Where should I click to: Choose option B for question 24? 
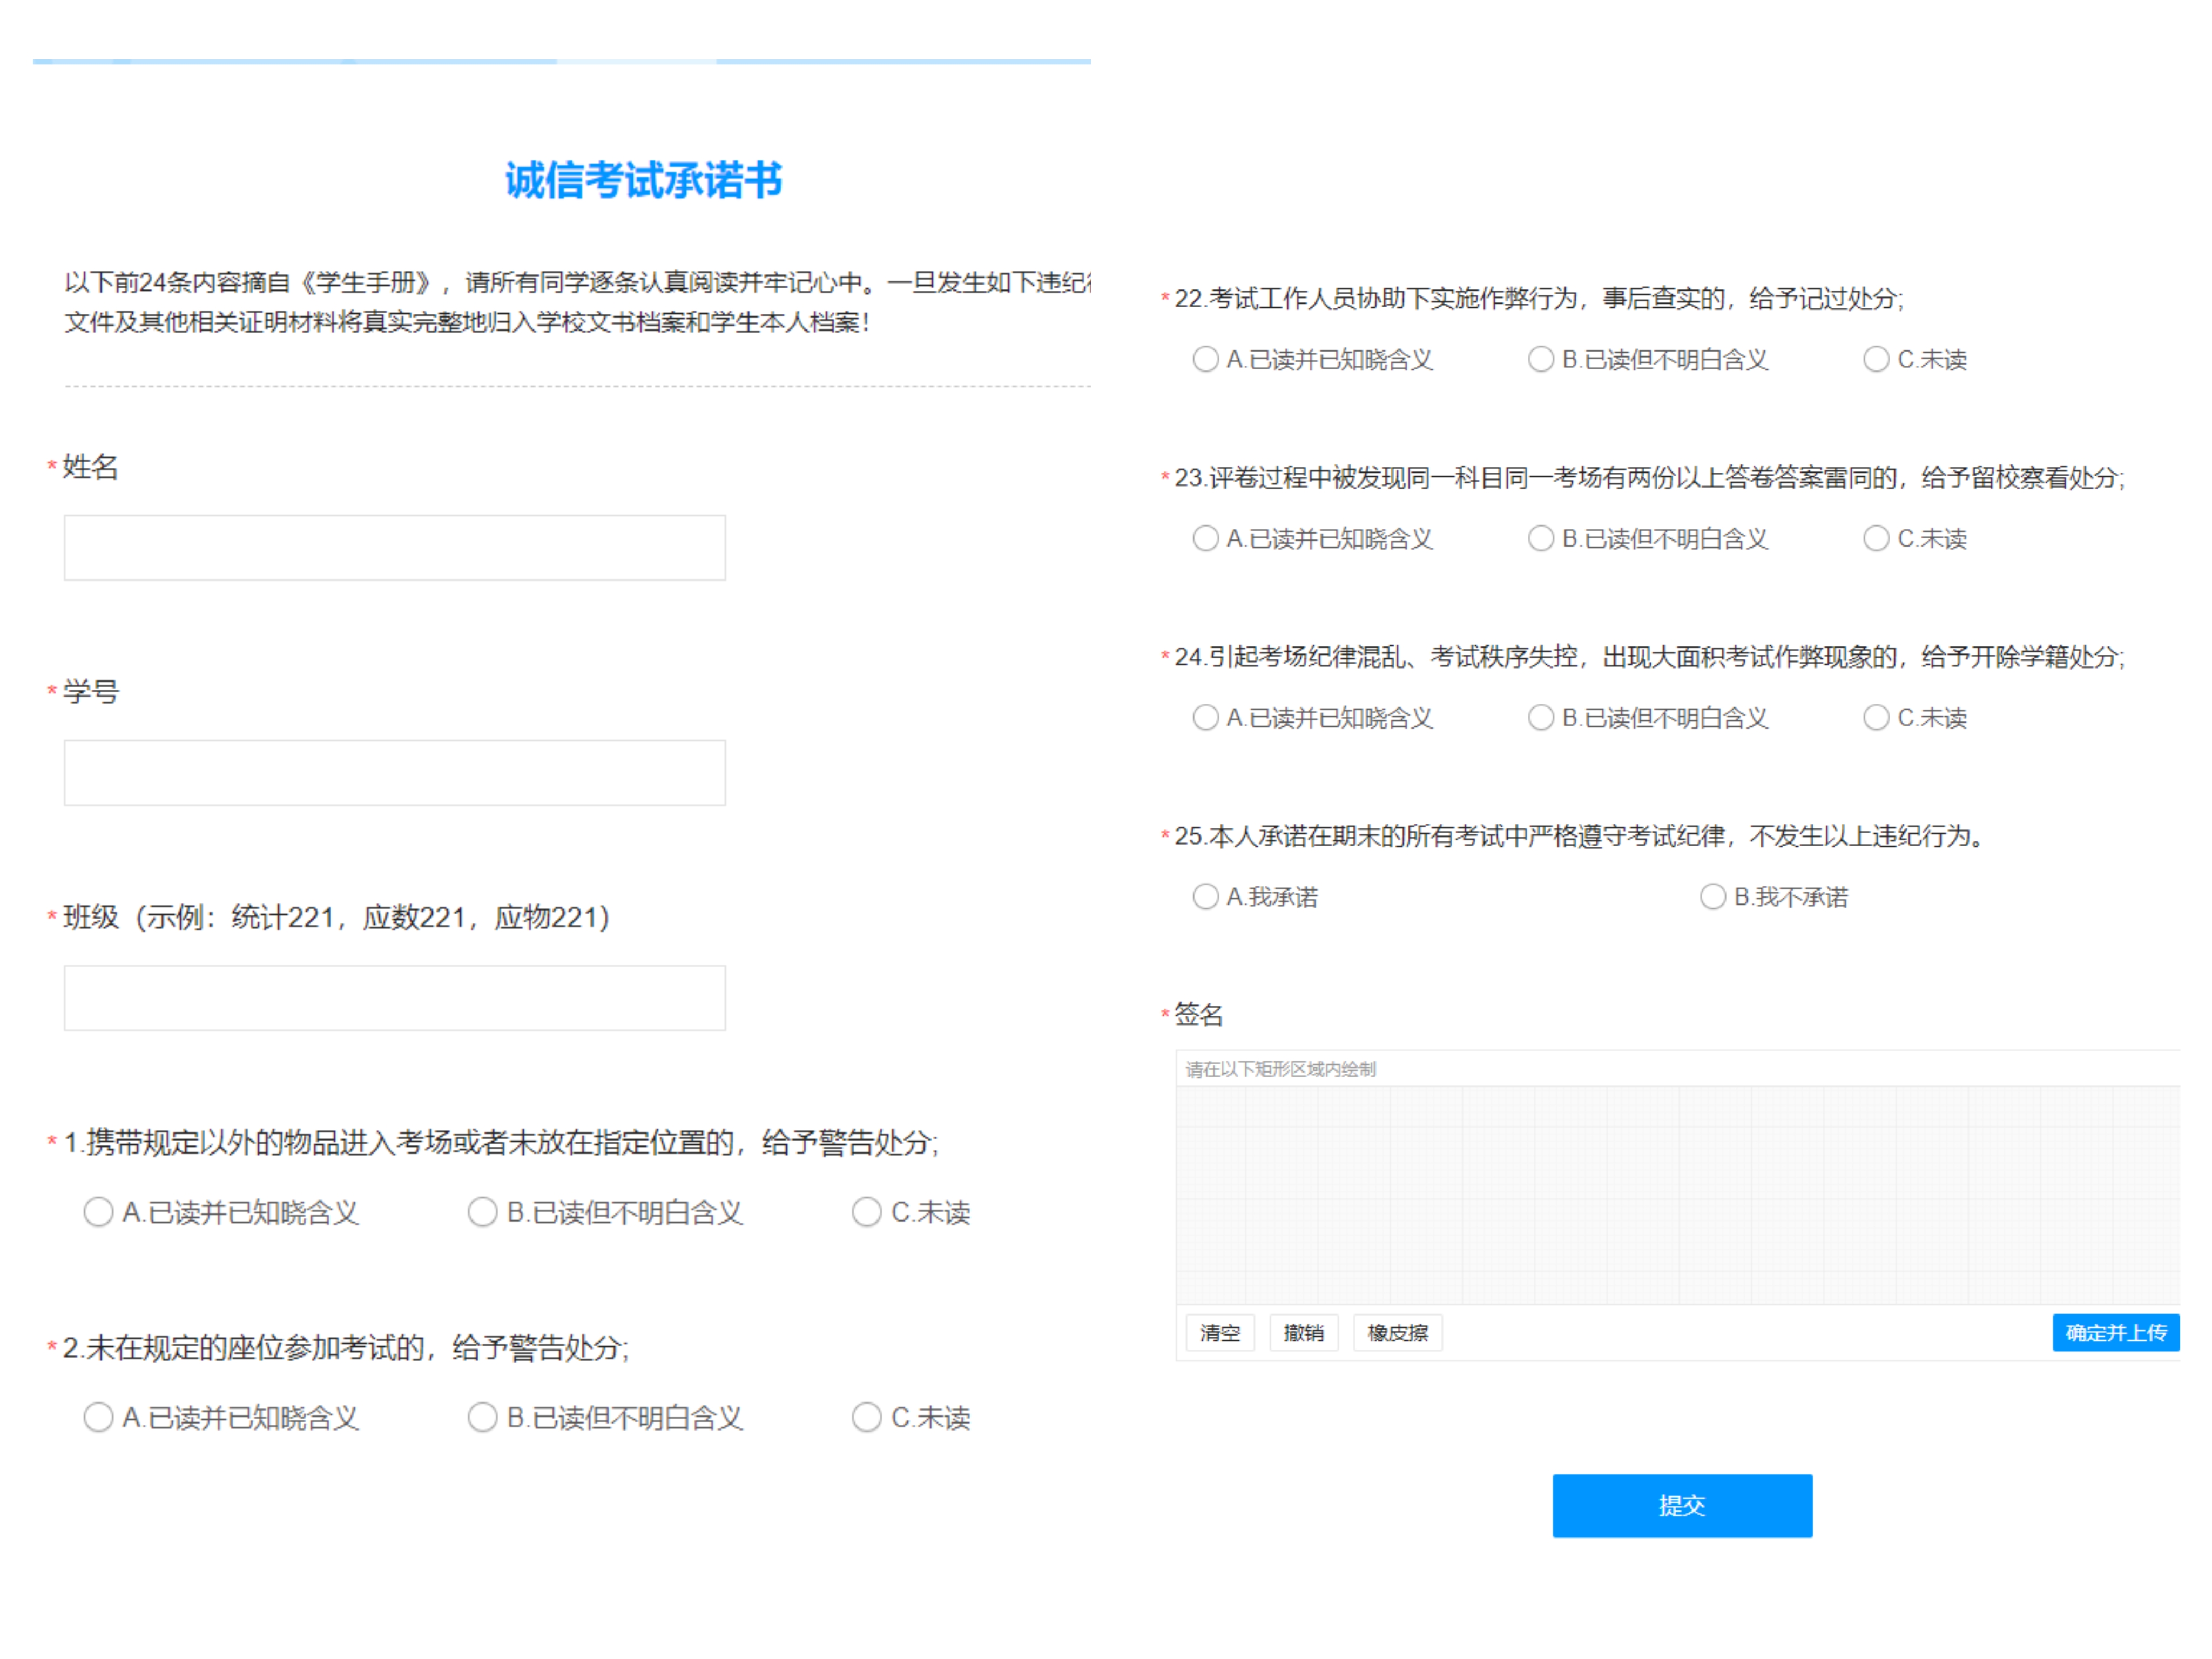tap(1540, 717)
